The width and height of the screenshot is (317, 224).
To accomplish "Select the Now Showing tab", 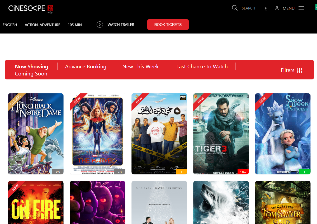I will pyautogui.click(x=31, y=66).
